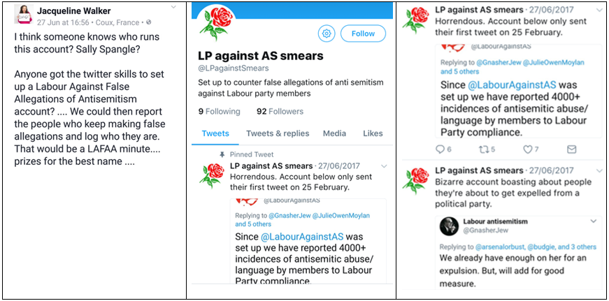
Task: View the 9 Following list
Action: coord(219,111)
